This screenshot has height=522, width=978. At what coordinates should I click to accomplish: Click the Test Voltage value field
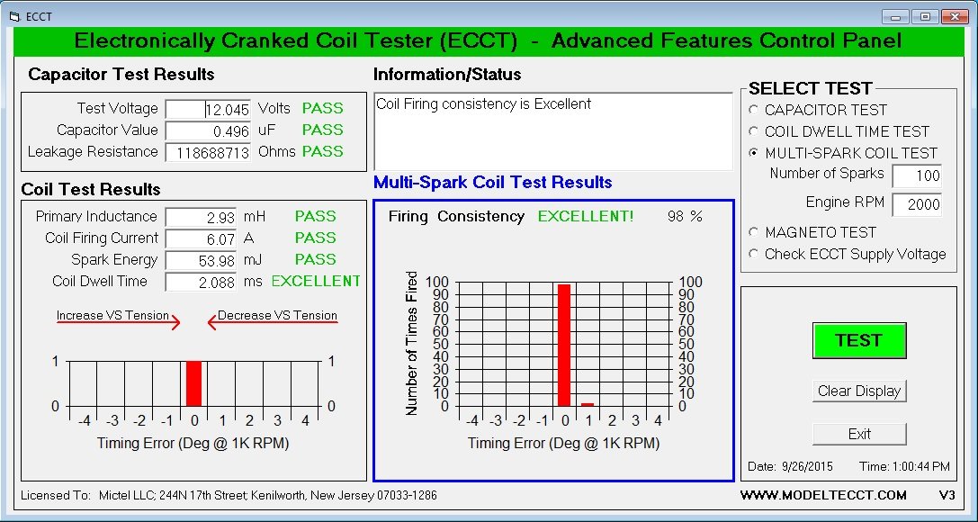click(209, 109)
